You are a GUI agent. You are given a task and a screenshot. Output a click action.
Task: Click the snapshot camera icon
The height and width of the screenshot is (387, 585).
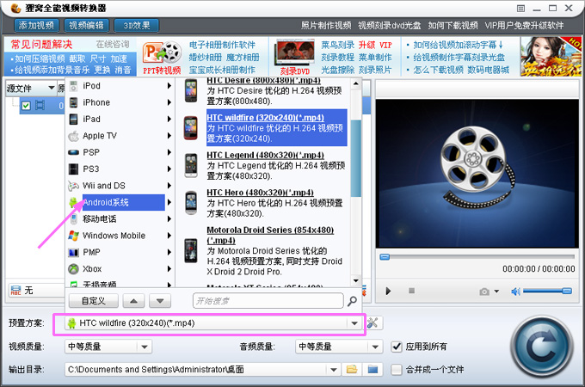[484, 292]
